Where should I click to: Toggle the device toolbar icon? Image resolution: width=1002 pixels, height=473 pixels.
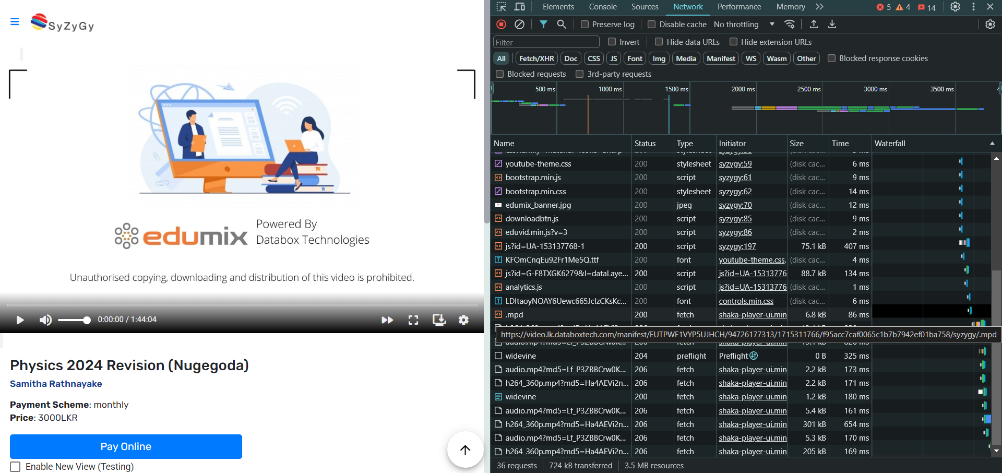click(520, 7)
